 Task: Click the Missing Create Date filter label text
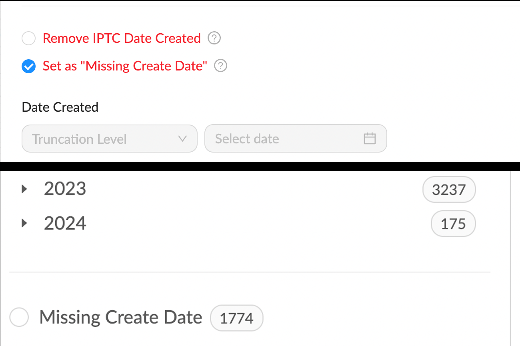click(120, 318)
